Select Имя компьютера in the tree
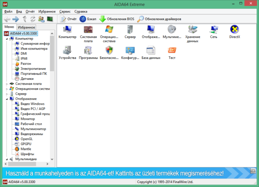 31,49
